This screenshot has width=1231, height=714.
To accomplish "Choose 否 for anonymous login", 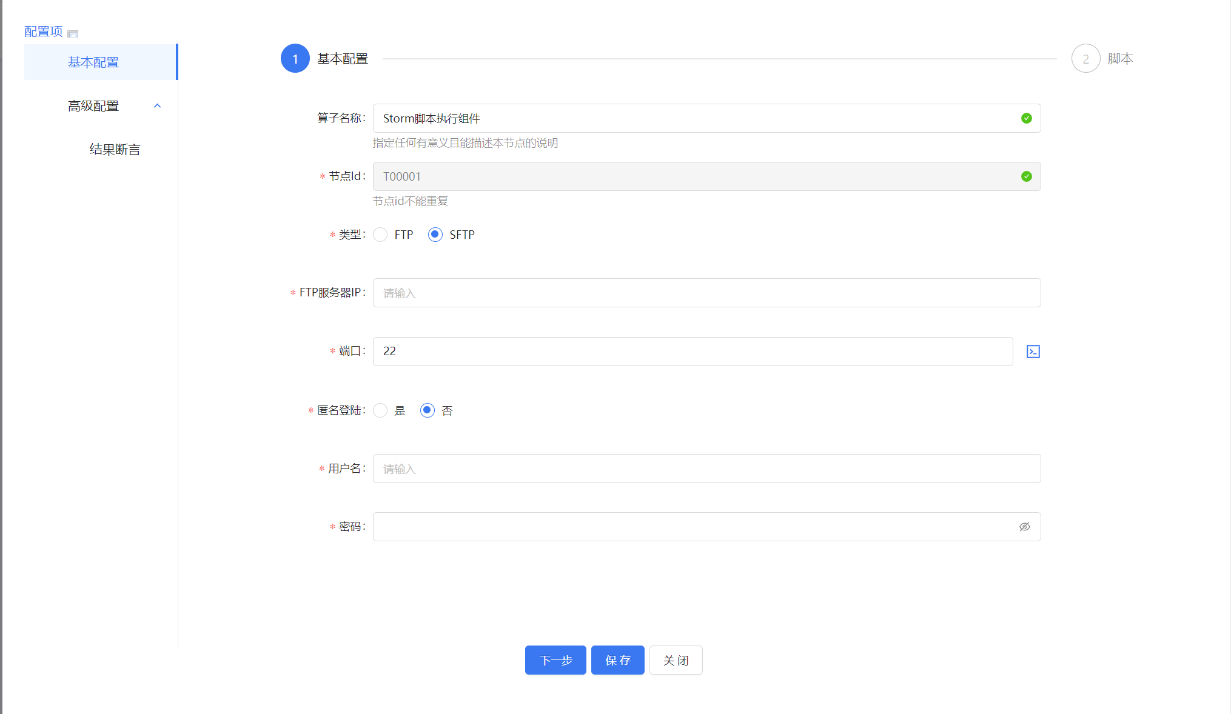I will 428,410.
